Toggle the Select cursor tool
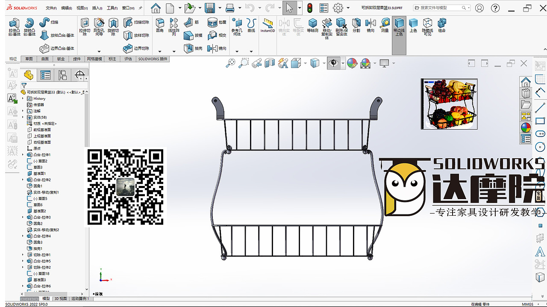The height and width of the screenshot is (307, 547). [289, 8]
